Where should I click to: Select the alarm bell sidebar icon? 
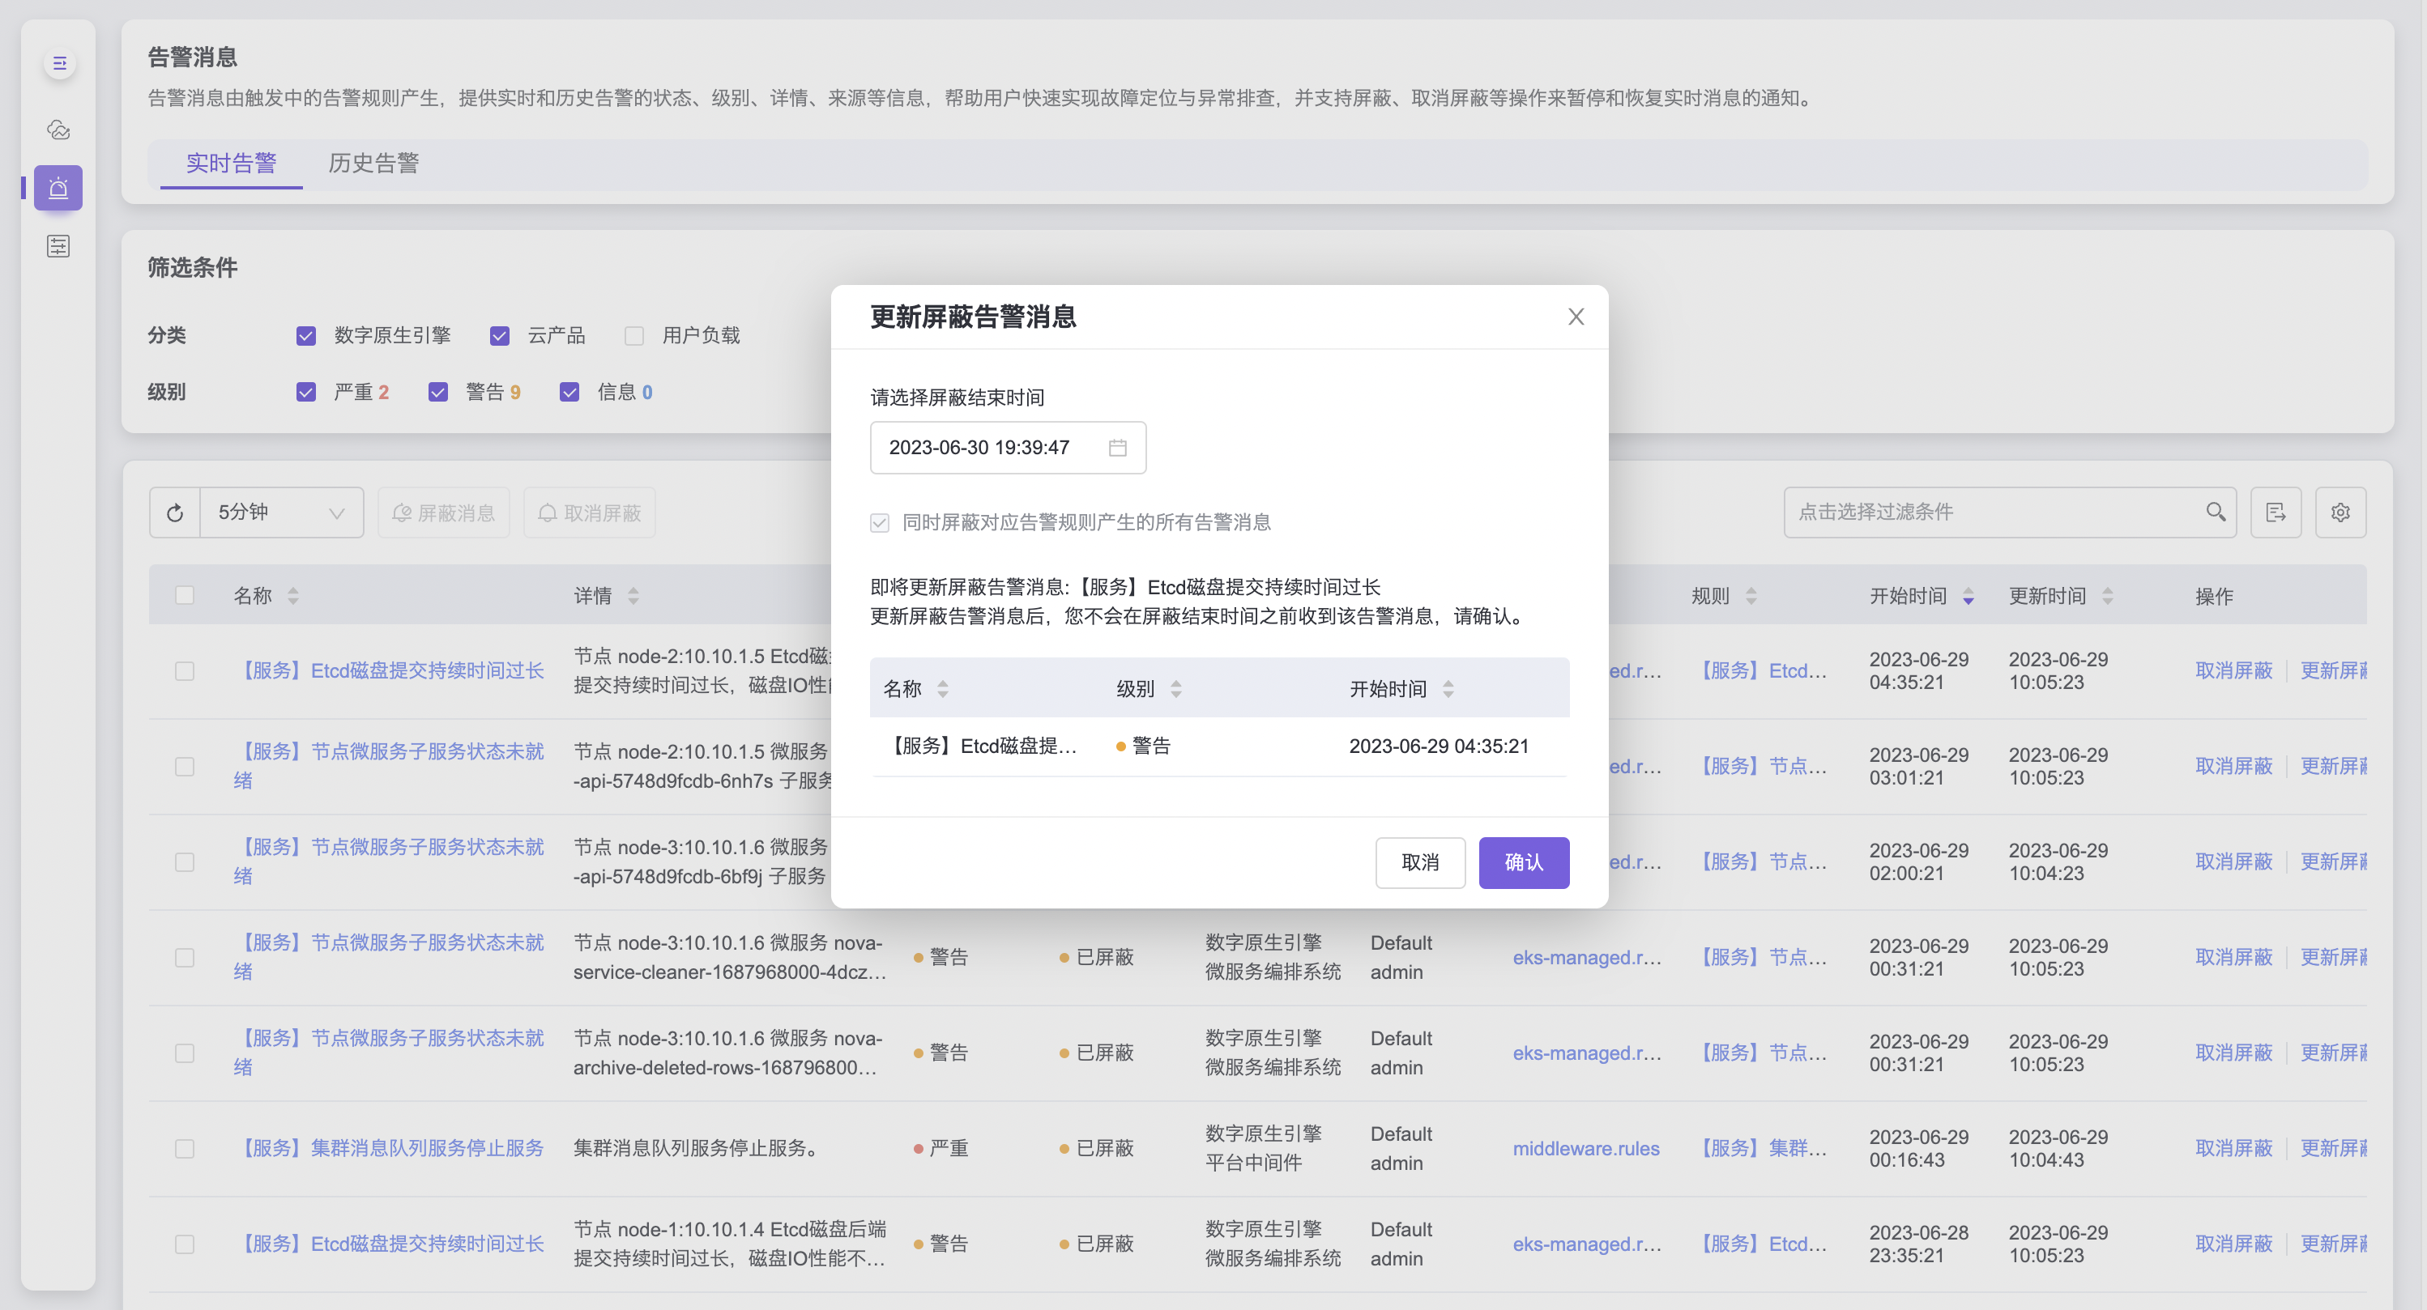[x=58, y=189]
